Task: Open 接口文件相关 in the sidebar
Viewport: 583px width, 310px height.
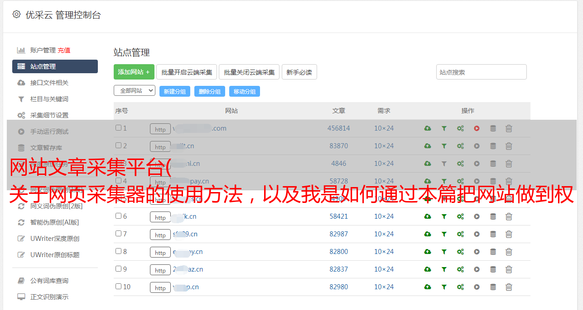Action: (49, 83)
